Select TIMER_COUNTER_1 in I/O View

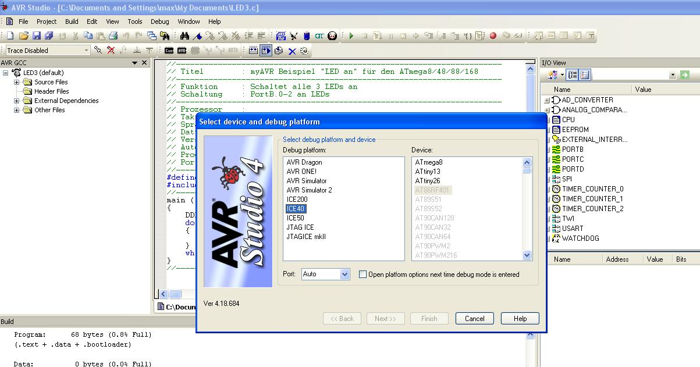coord(592,199)
